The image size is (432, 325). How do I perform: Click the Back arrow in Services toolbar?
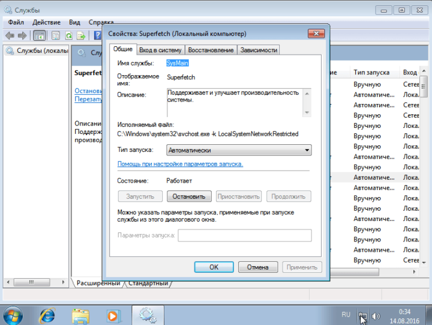[10, 35]
